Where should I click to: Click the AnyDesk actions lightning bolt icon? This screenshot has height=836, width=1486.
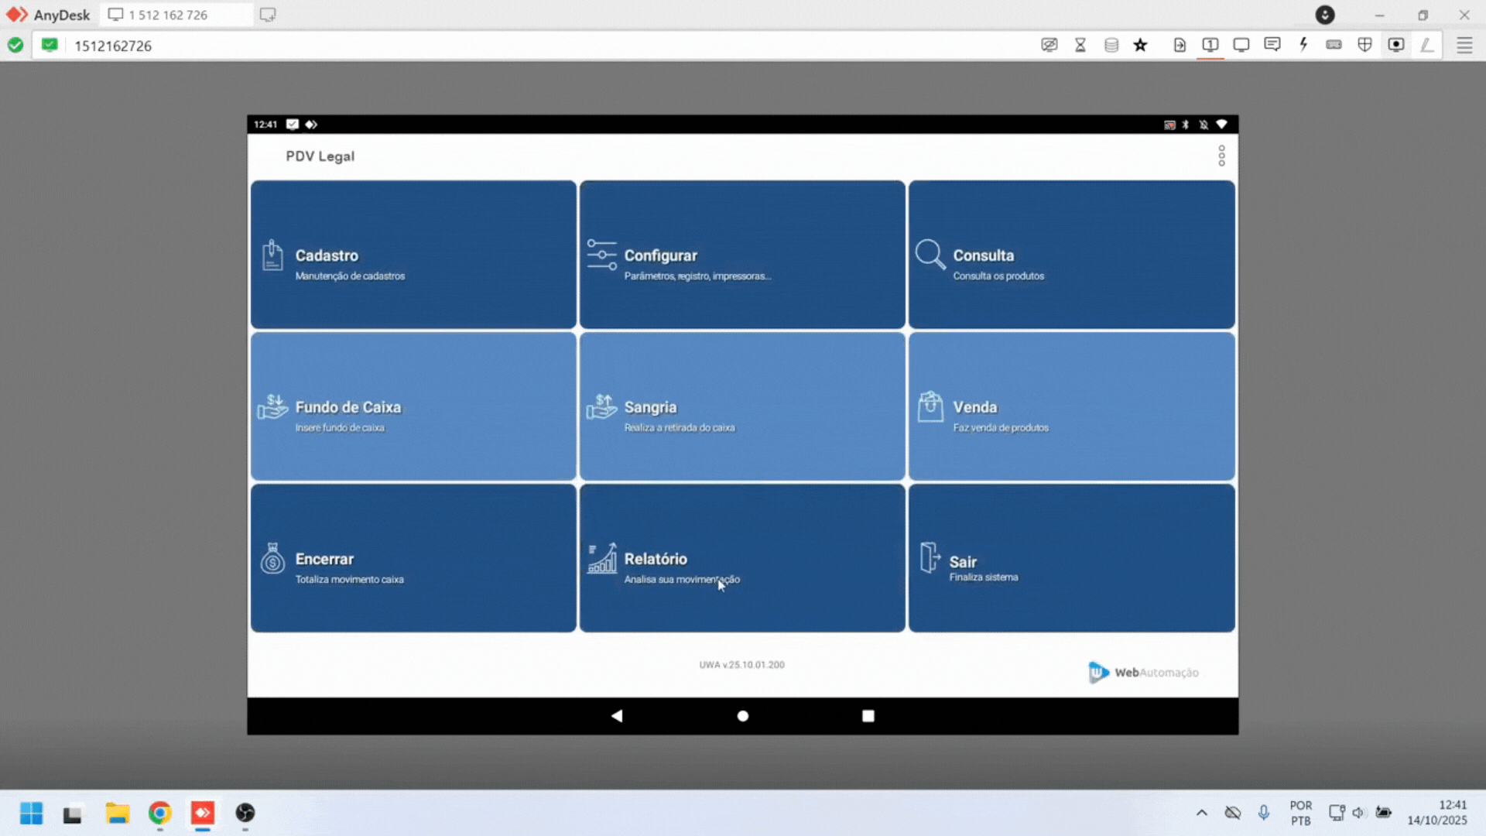tap(1303, 45)
